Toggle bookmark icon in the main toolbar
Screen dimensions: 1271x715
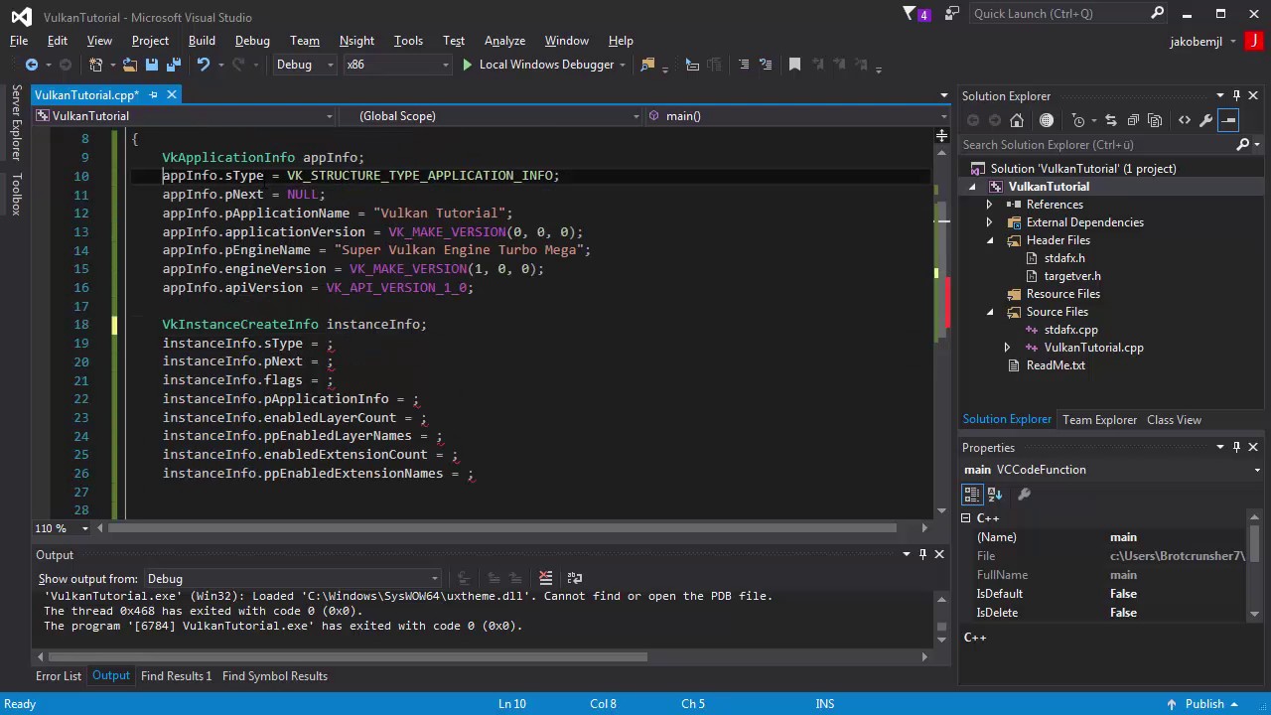[794, 65]
